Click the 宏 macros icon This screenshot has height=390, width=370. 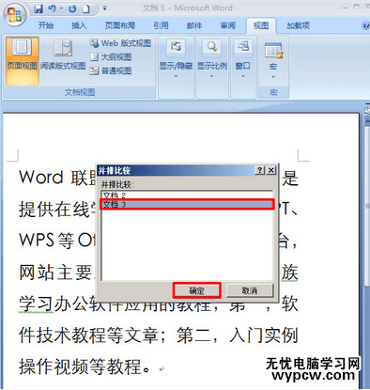click(x=273, y=51)
